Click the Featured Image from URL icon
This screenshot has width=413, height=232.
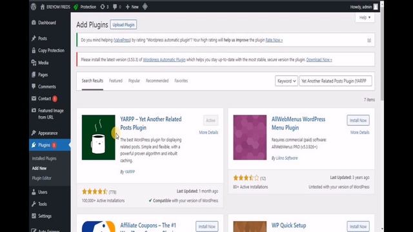tap(34, 110)
